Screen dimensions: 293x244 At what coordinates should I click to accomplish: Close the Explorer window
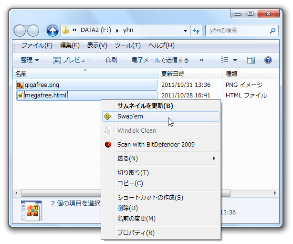[268, 14]
